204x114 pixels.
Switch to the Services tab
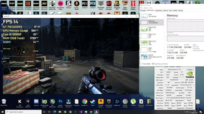click(x=181, y=10)
